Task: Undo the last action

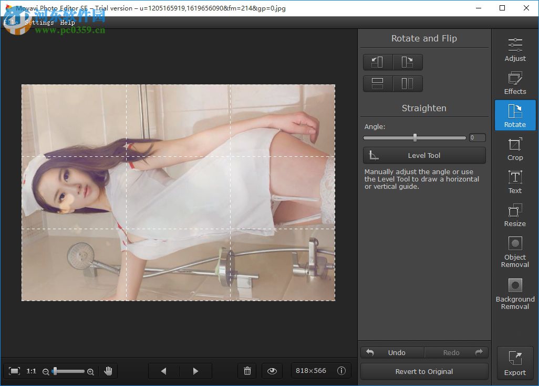Action: click(392, 352)
